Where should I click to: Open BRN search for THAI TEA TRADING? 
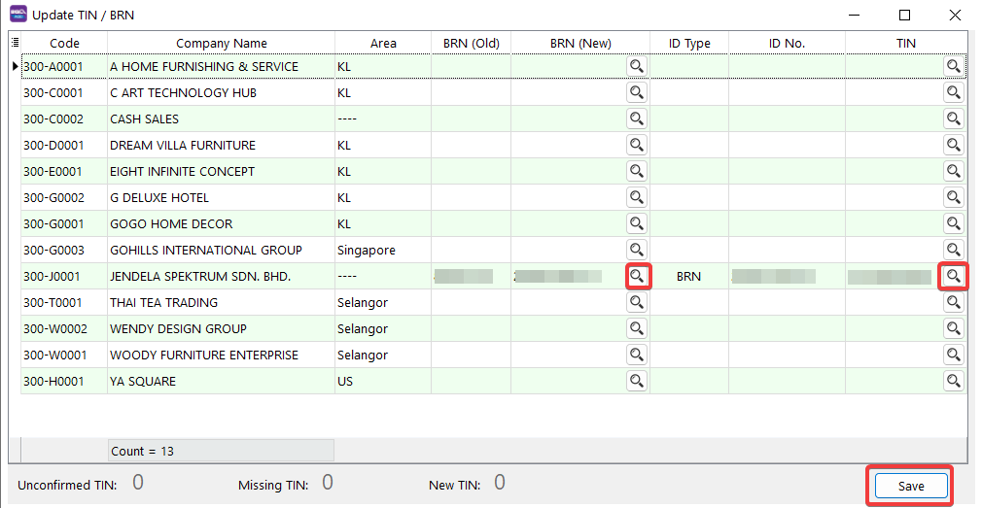click(636, 302)
